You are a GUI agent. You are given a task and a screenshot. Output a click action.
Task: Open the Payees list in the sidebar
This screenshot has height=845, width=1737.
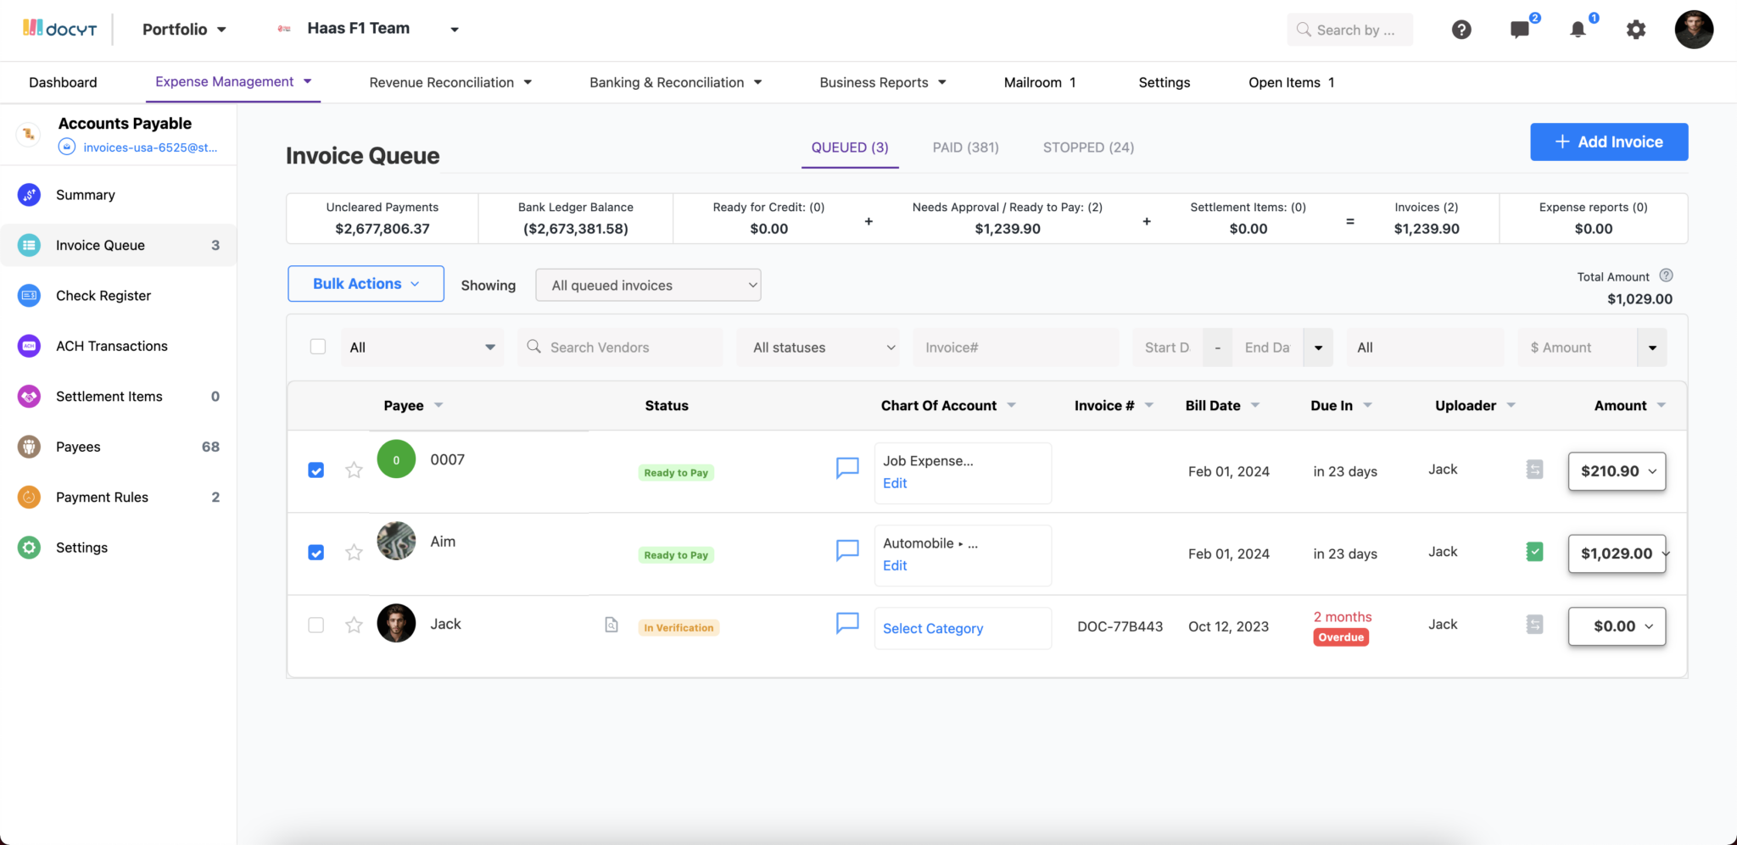(x=79, y=447)
